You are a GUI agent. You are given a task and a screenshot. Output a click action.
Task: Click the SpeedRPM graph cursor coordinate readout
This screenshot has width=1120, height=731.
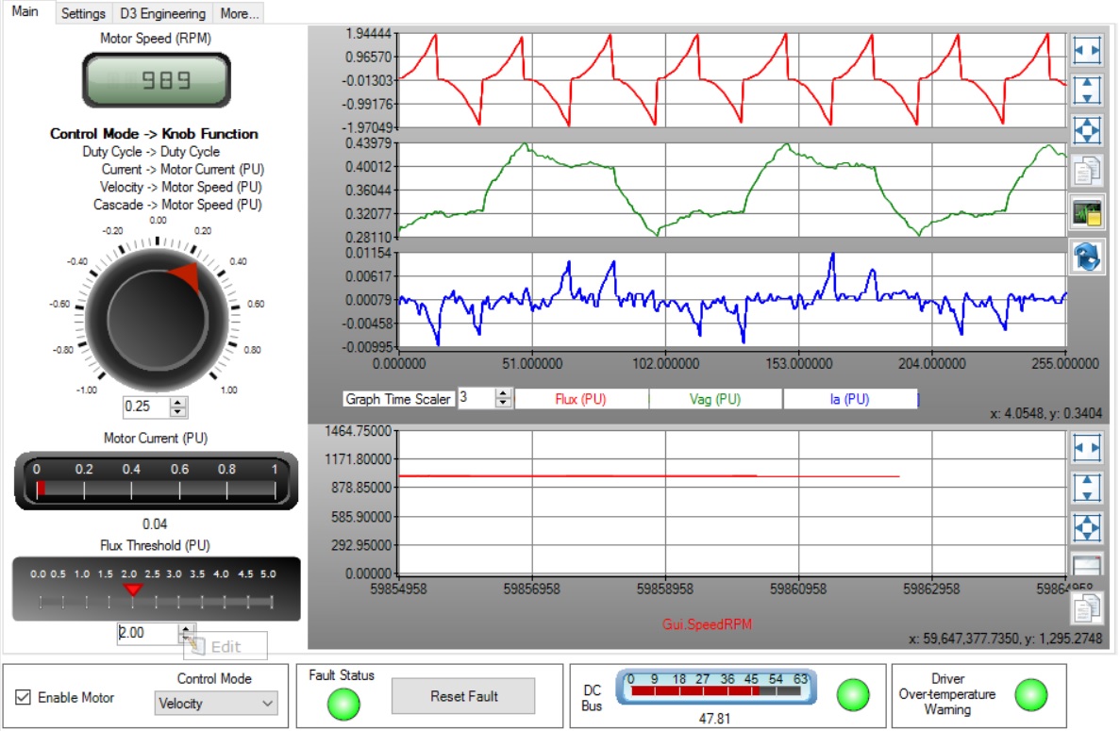(x=1005, y=639)
